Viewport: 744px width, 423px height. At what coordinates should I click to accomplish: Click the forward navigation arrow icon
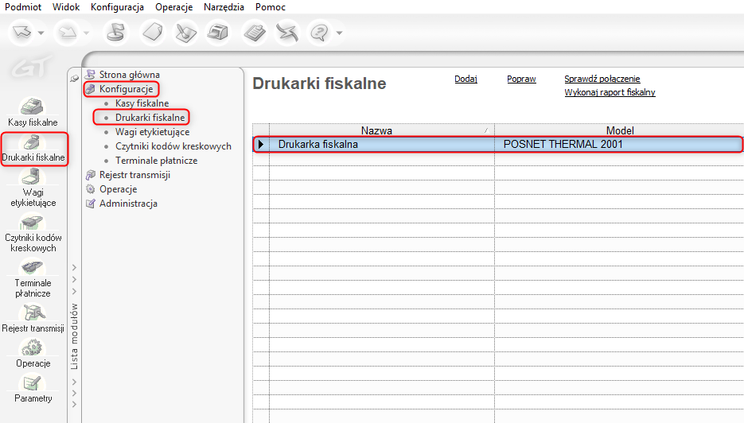pyautogui.click(x=68, y=33)
